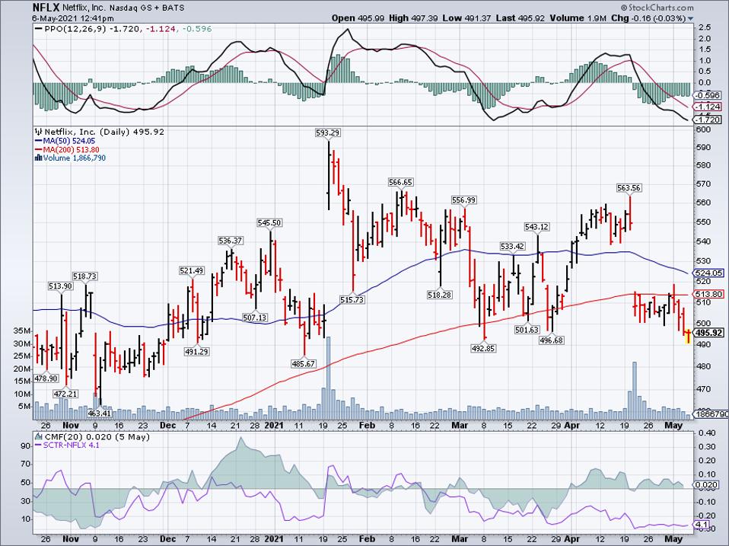Viewport: 729px width, 546px height.
Task: Click the 507.13 low label
Action: click(x=254, y=318)
